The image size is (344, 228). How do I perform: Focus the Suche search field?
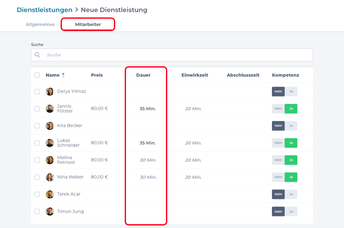click(x=178, y=55)
